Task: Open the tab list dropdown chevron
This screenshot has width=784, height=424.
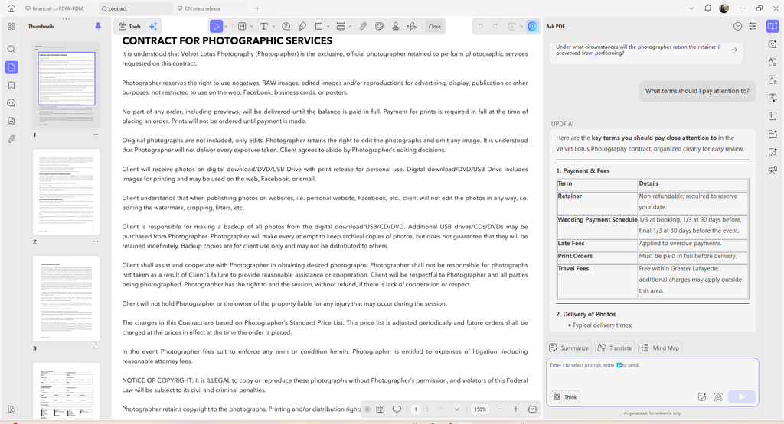Action: [691, 8]
